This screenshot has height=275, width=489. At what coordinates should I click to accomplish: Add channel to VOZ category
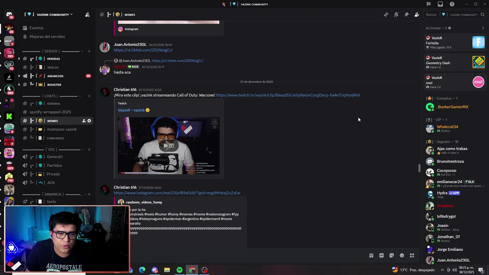click(x=89, y=149)
